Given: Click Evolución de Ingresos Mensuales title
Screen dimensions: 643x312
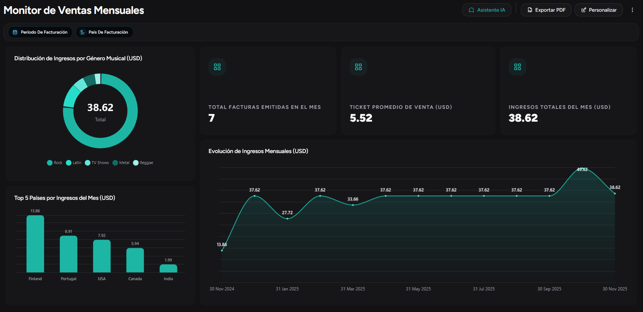Looking at the screenshot, I should coord(258,151).
